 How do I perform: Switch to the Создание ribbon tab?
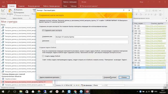pos(21,6)
